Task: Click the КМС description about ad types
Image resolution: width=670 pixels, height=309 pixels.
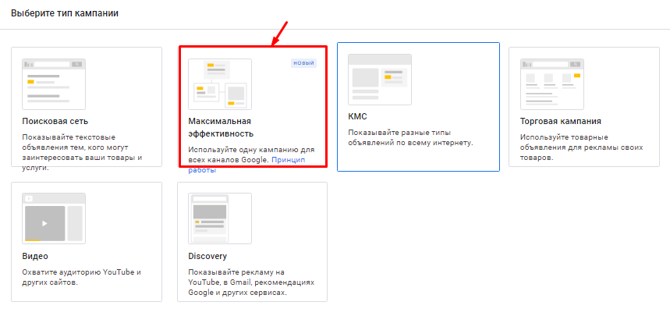Action: pos(410,137)
